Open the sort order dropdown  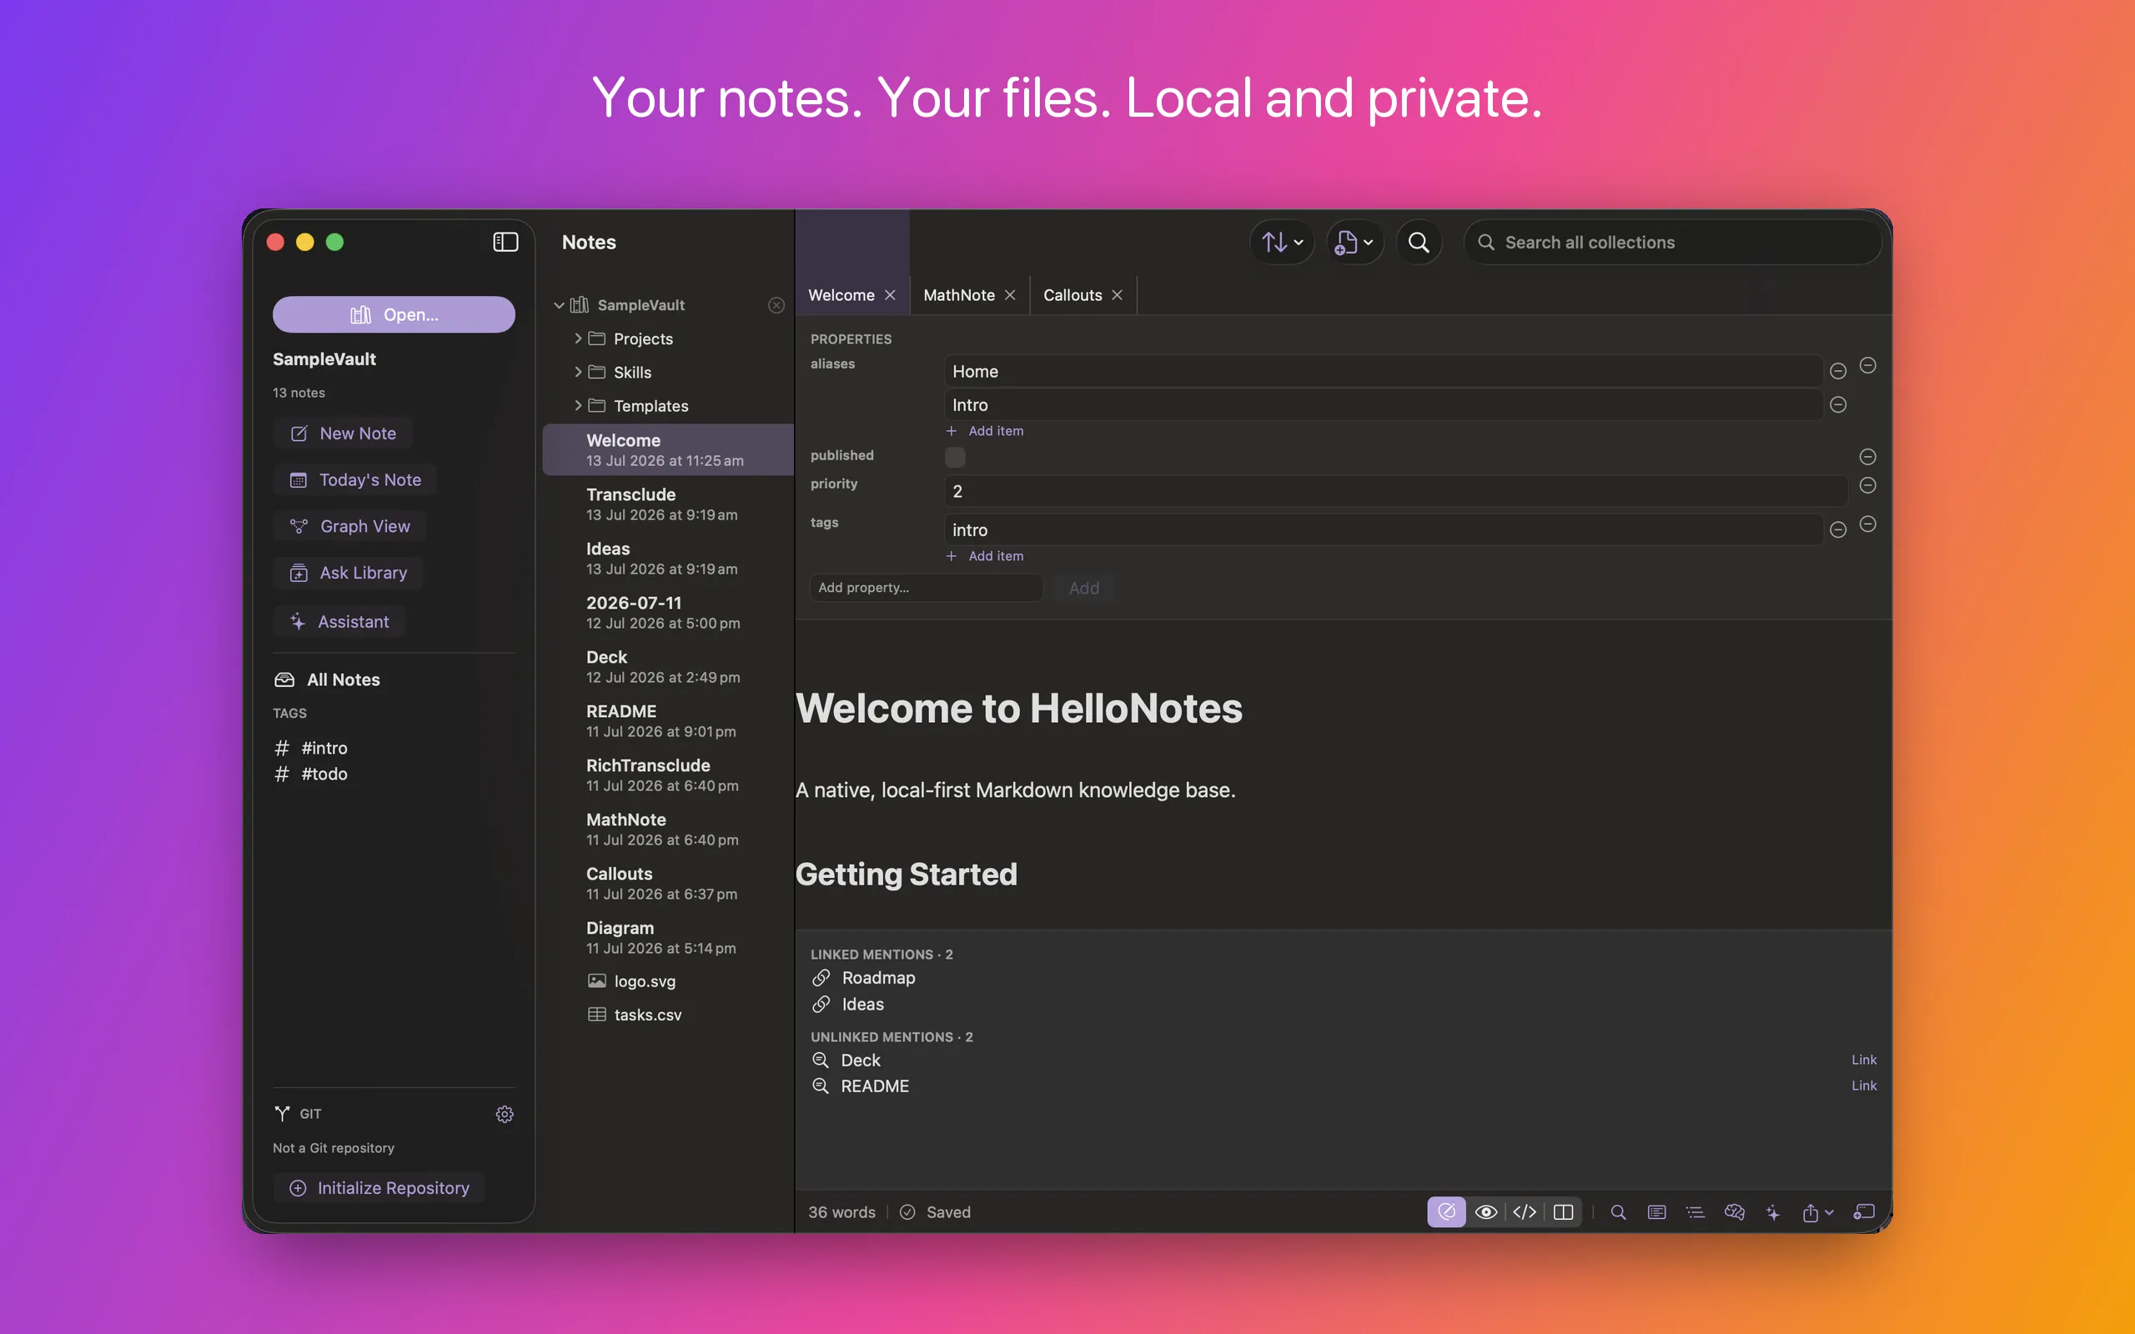(1282, 242)
